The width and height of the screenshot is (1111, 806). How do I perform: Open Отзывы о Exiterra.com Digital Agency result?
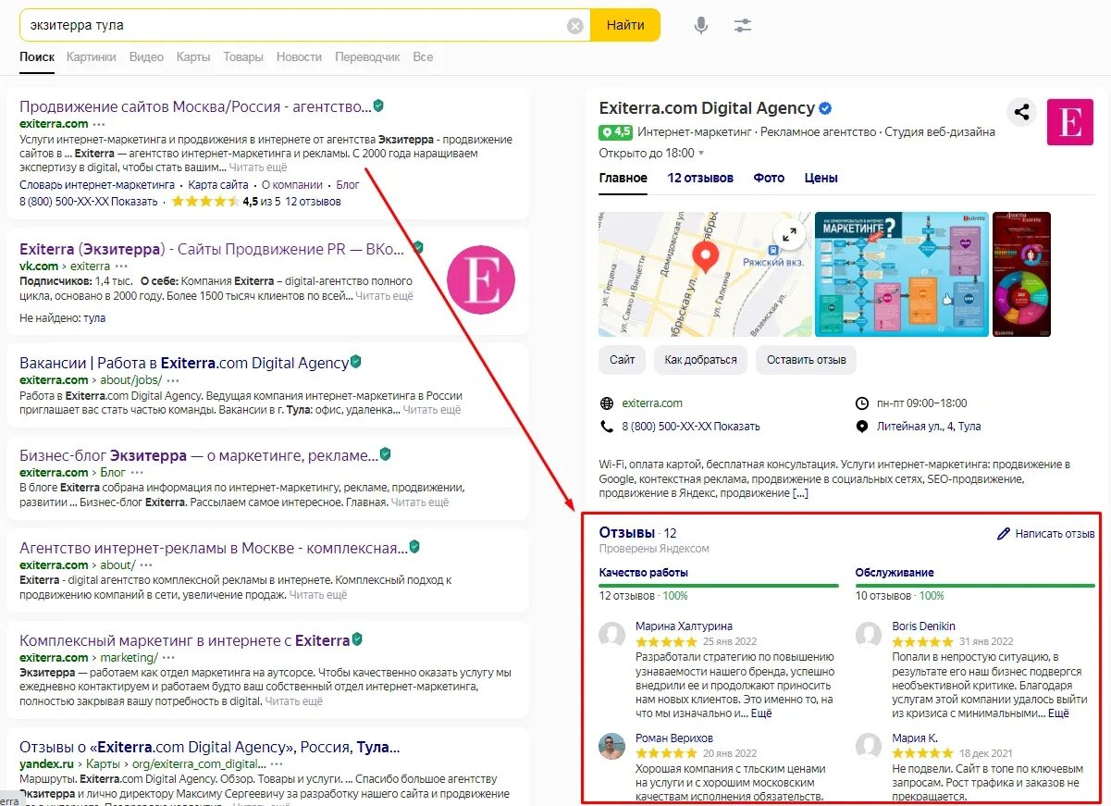(210, 748)
